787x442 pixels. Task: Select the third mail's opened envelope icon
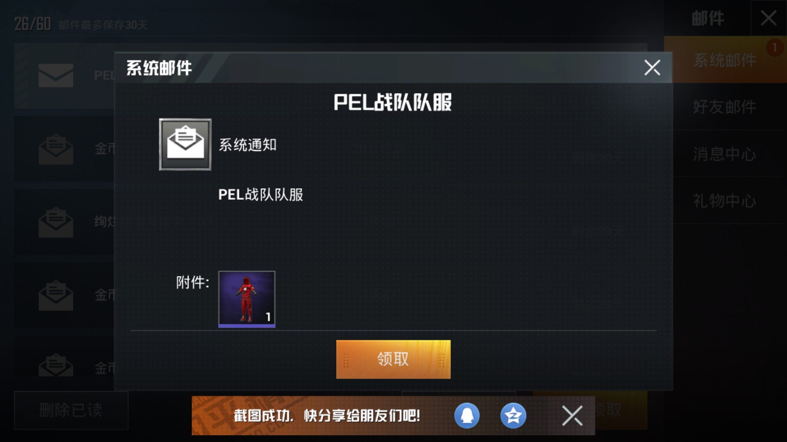click(x=56, y=222)
